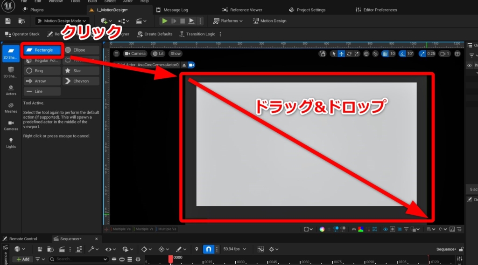The width and height of the screenshot is (478, 265).
Task: Open the cinematics clapper dropdown in toolbar
Action: click(141, 21)
